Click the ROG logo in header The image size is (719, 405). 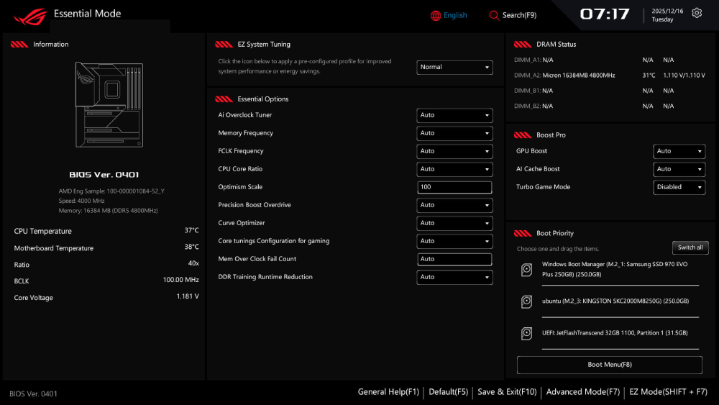pos(29,14)
